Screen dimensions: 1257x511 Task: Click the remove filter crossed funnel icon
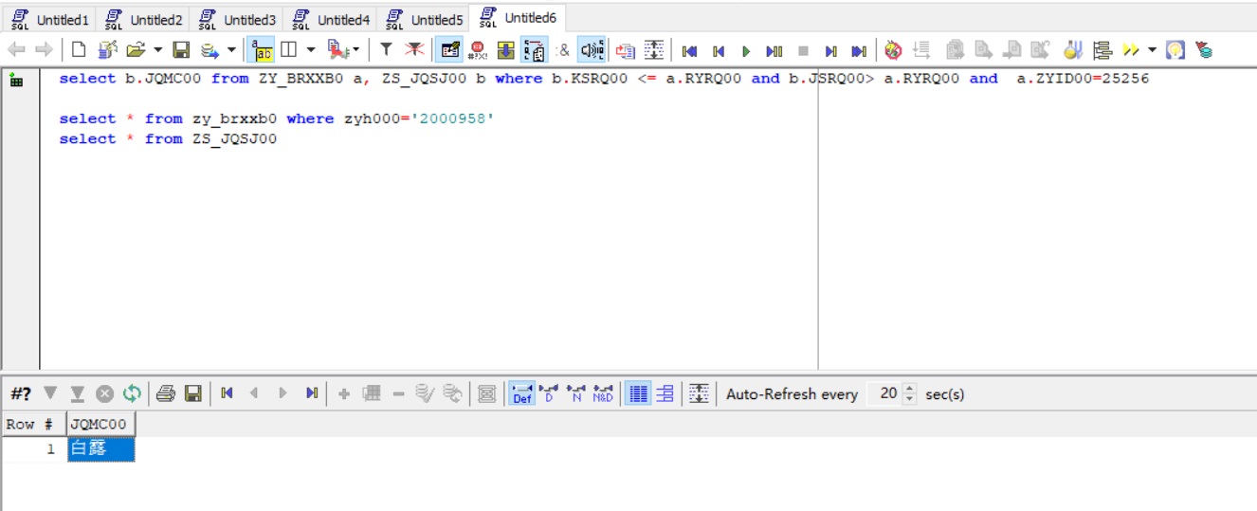coord(414,50)
